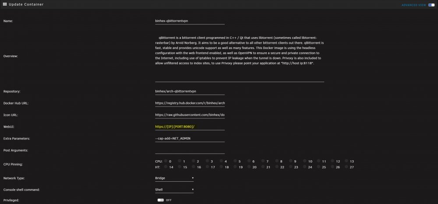The image size is (438, 204).
Task: Enable the Privileged toggle switch
Action: pyautogui.click(x=160, y=200)
